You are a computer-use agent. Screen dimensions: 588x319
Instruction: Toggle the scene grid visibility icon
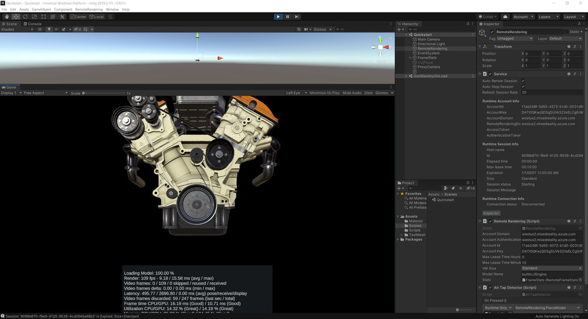click(85, 29)
